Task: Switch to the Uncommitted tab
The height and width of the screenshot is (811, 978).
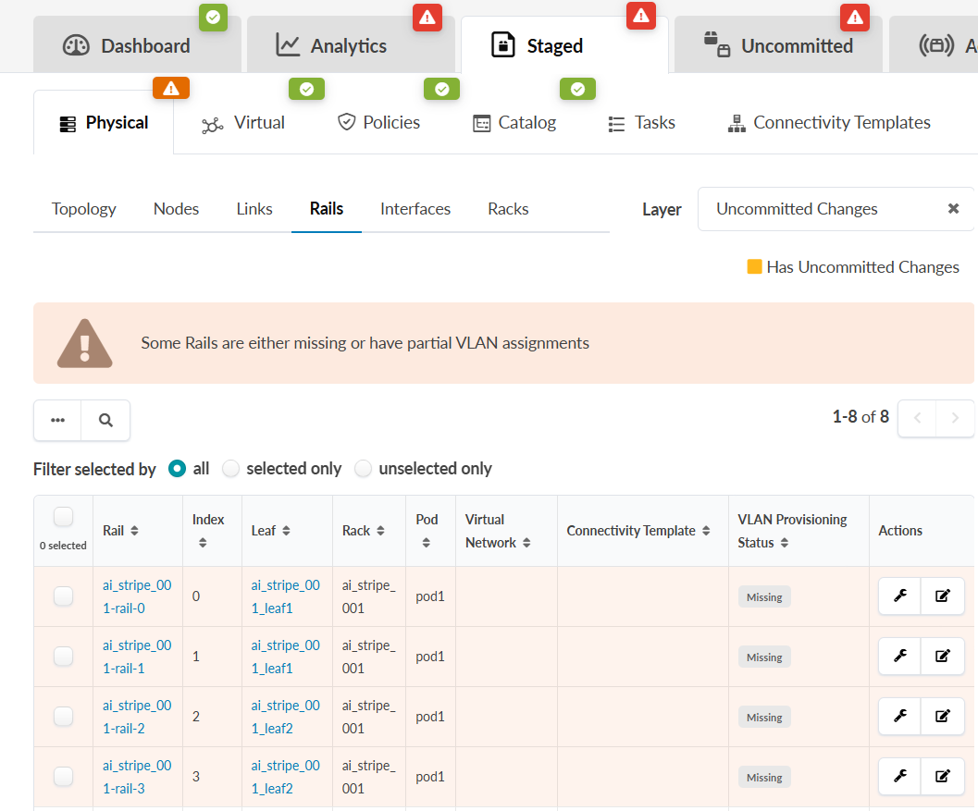Action: click(778, 45)
